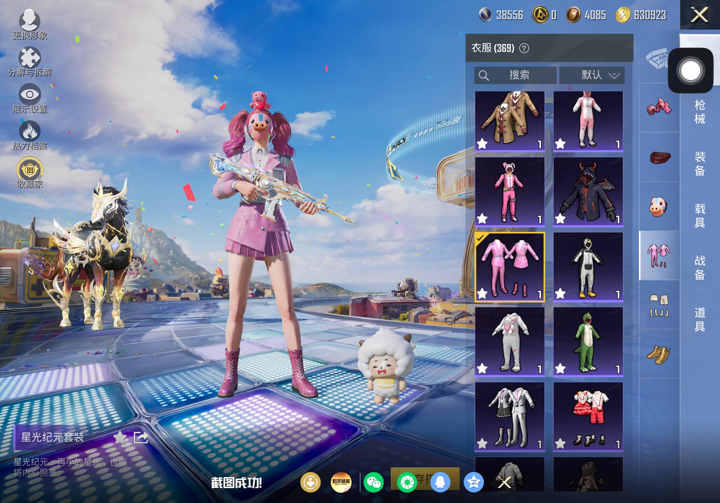Click the 星光纪元套装 outfit name label
Viewport: 720px width, 503px height.
point(52,437)
